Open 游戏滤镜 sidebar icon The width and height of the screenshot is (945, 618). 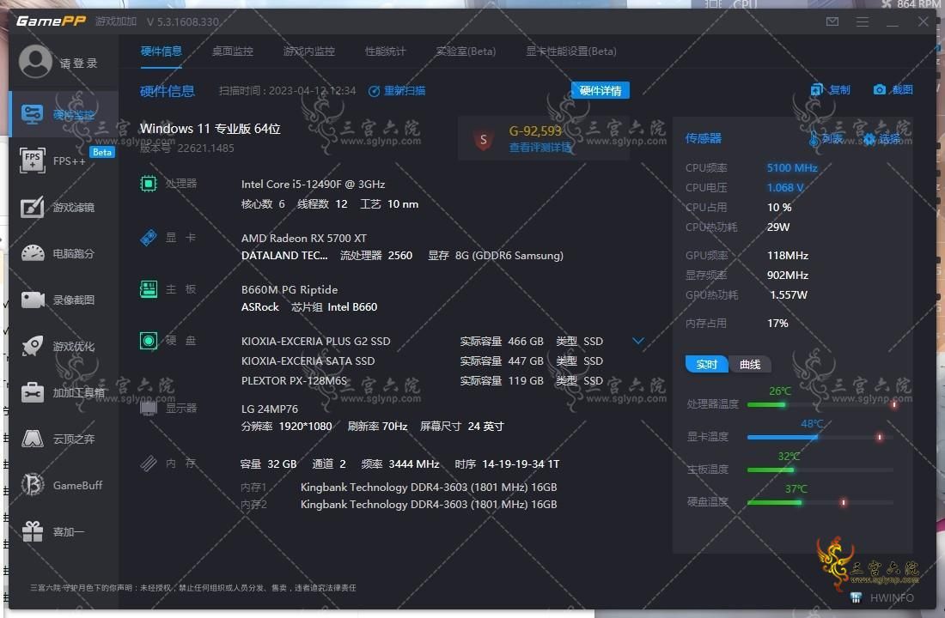pyautogui.click(x=33, y=207)
